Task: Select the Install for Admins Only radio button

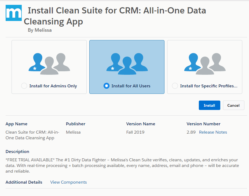Action: tap(24, 86)
